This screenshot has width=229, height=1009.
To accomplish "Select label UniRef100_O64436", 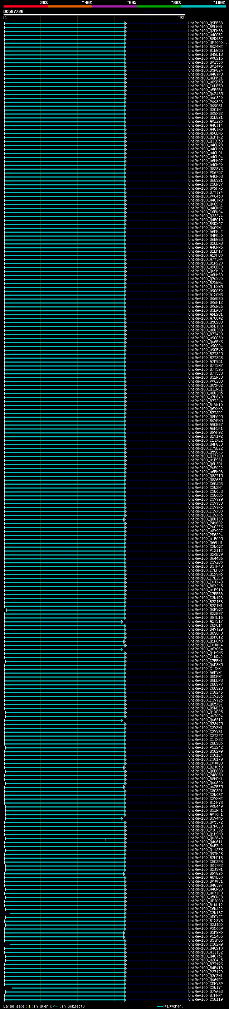I will click(205, 559).
